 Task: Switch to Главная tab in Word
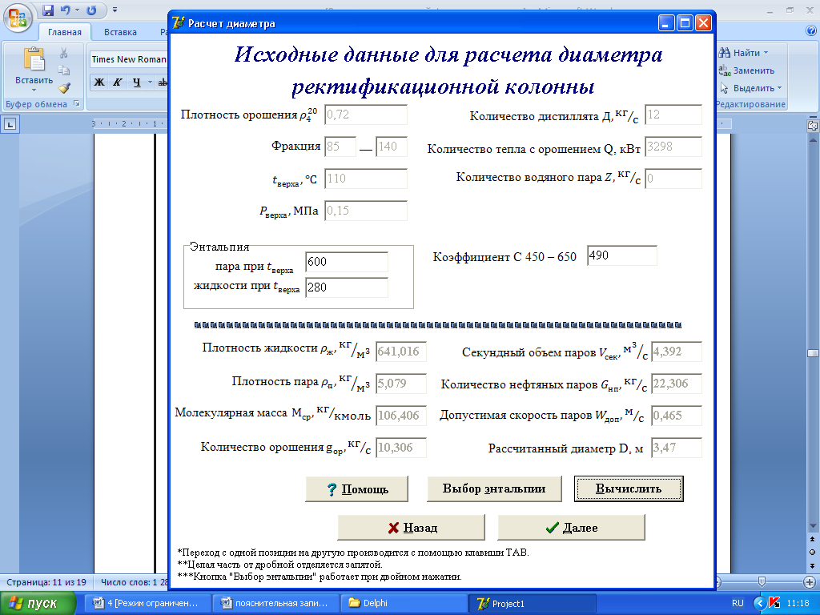point(64,32)
